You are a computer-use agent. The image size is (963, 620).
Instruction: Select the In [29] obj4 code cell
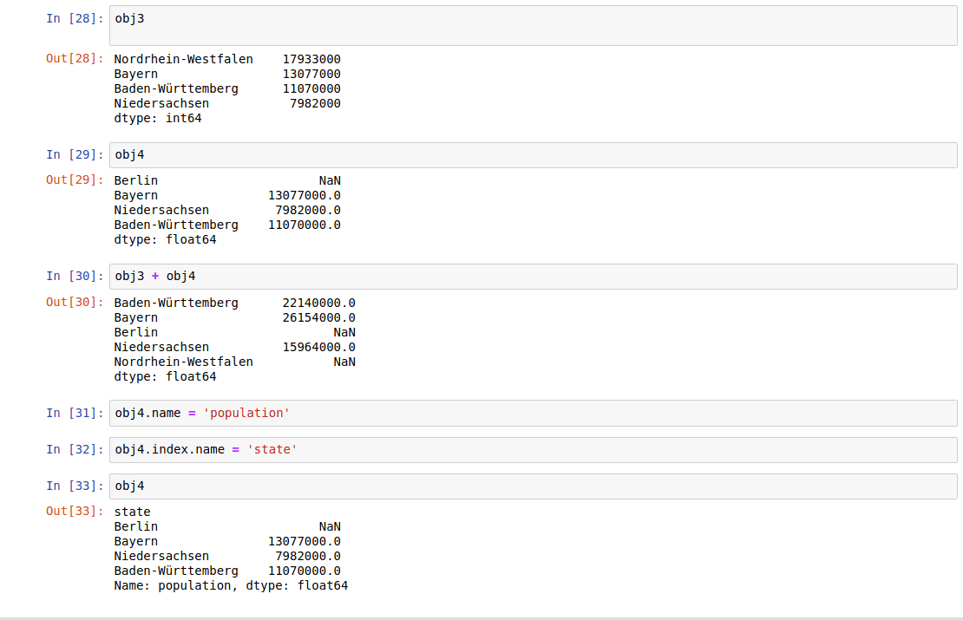pos(533,154)
